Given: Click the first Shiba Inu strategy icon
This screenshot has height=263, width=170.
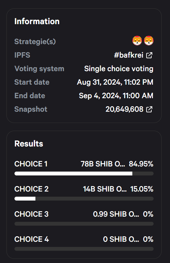Looking at the screenshot, I should pos(137,41).
